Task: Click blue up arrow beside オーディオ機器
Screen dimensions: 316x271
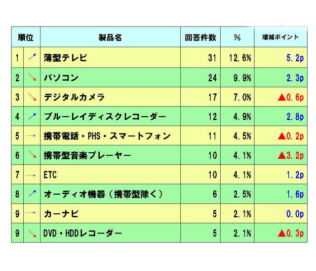Action: tap(32, 194)
